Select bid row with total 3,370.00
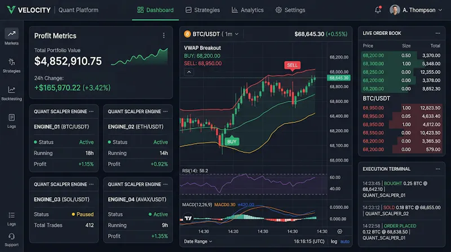451x252 pixels. point(401,55)
